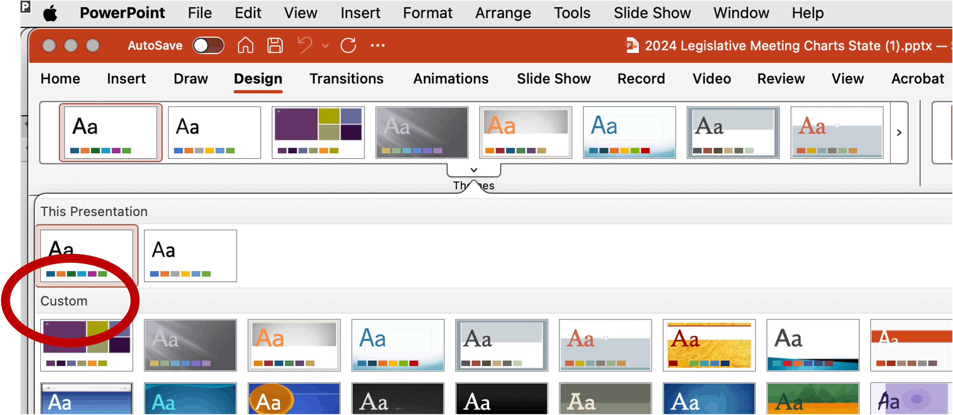The width and height of the screenshot is (953, 415).
Task: Switch to the Animations ribbon tab
Action: [451, 79]
